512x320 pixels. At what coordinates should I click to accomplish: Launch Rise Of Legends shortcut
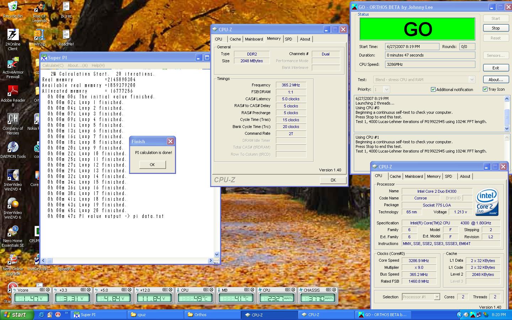click(x=39, y=12)
